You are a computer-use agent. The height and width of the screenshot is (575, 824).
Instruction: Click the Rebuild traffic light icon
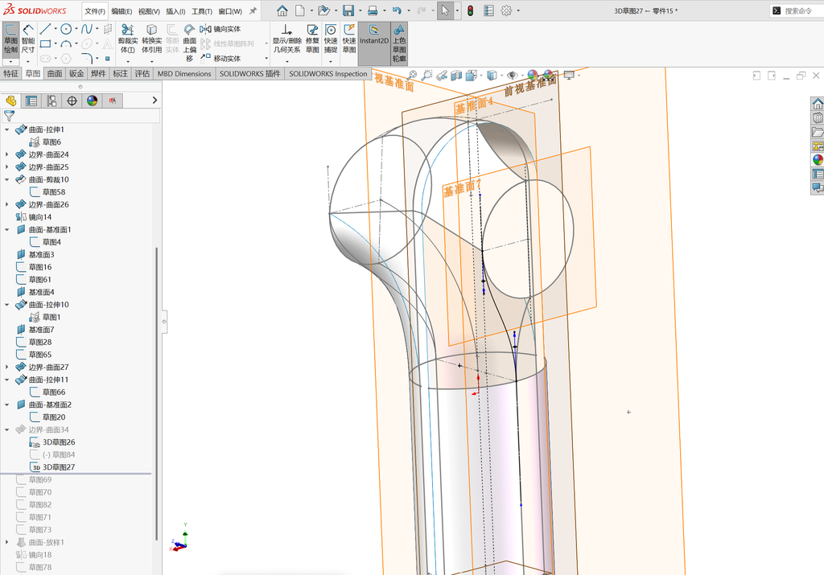(470, 10)
